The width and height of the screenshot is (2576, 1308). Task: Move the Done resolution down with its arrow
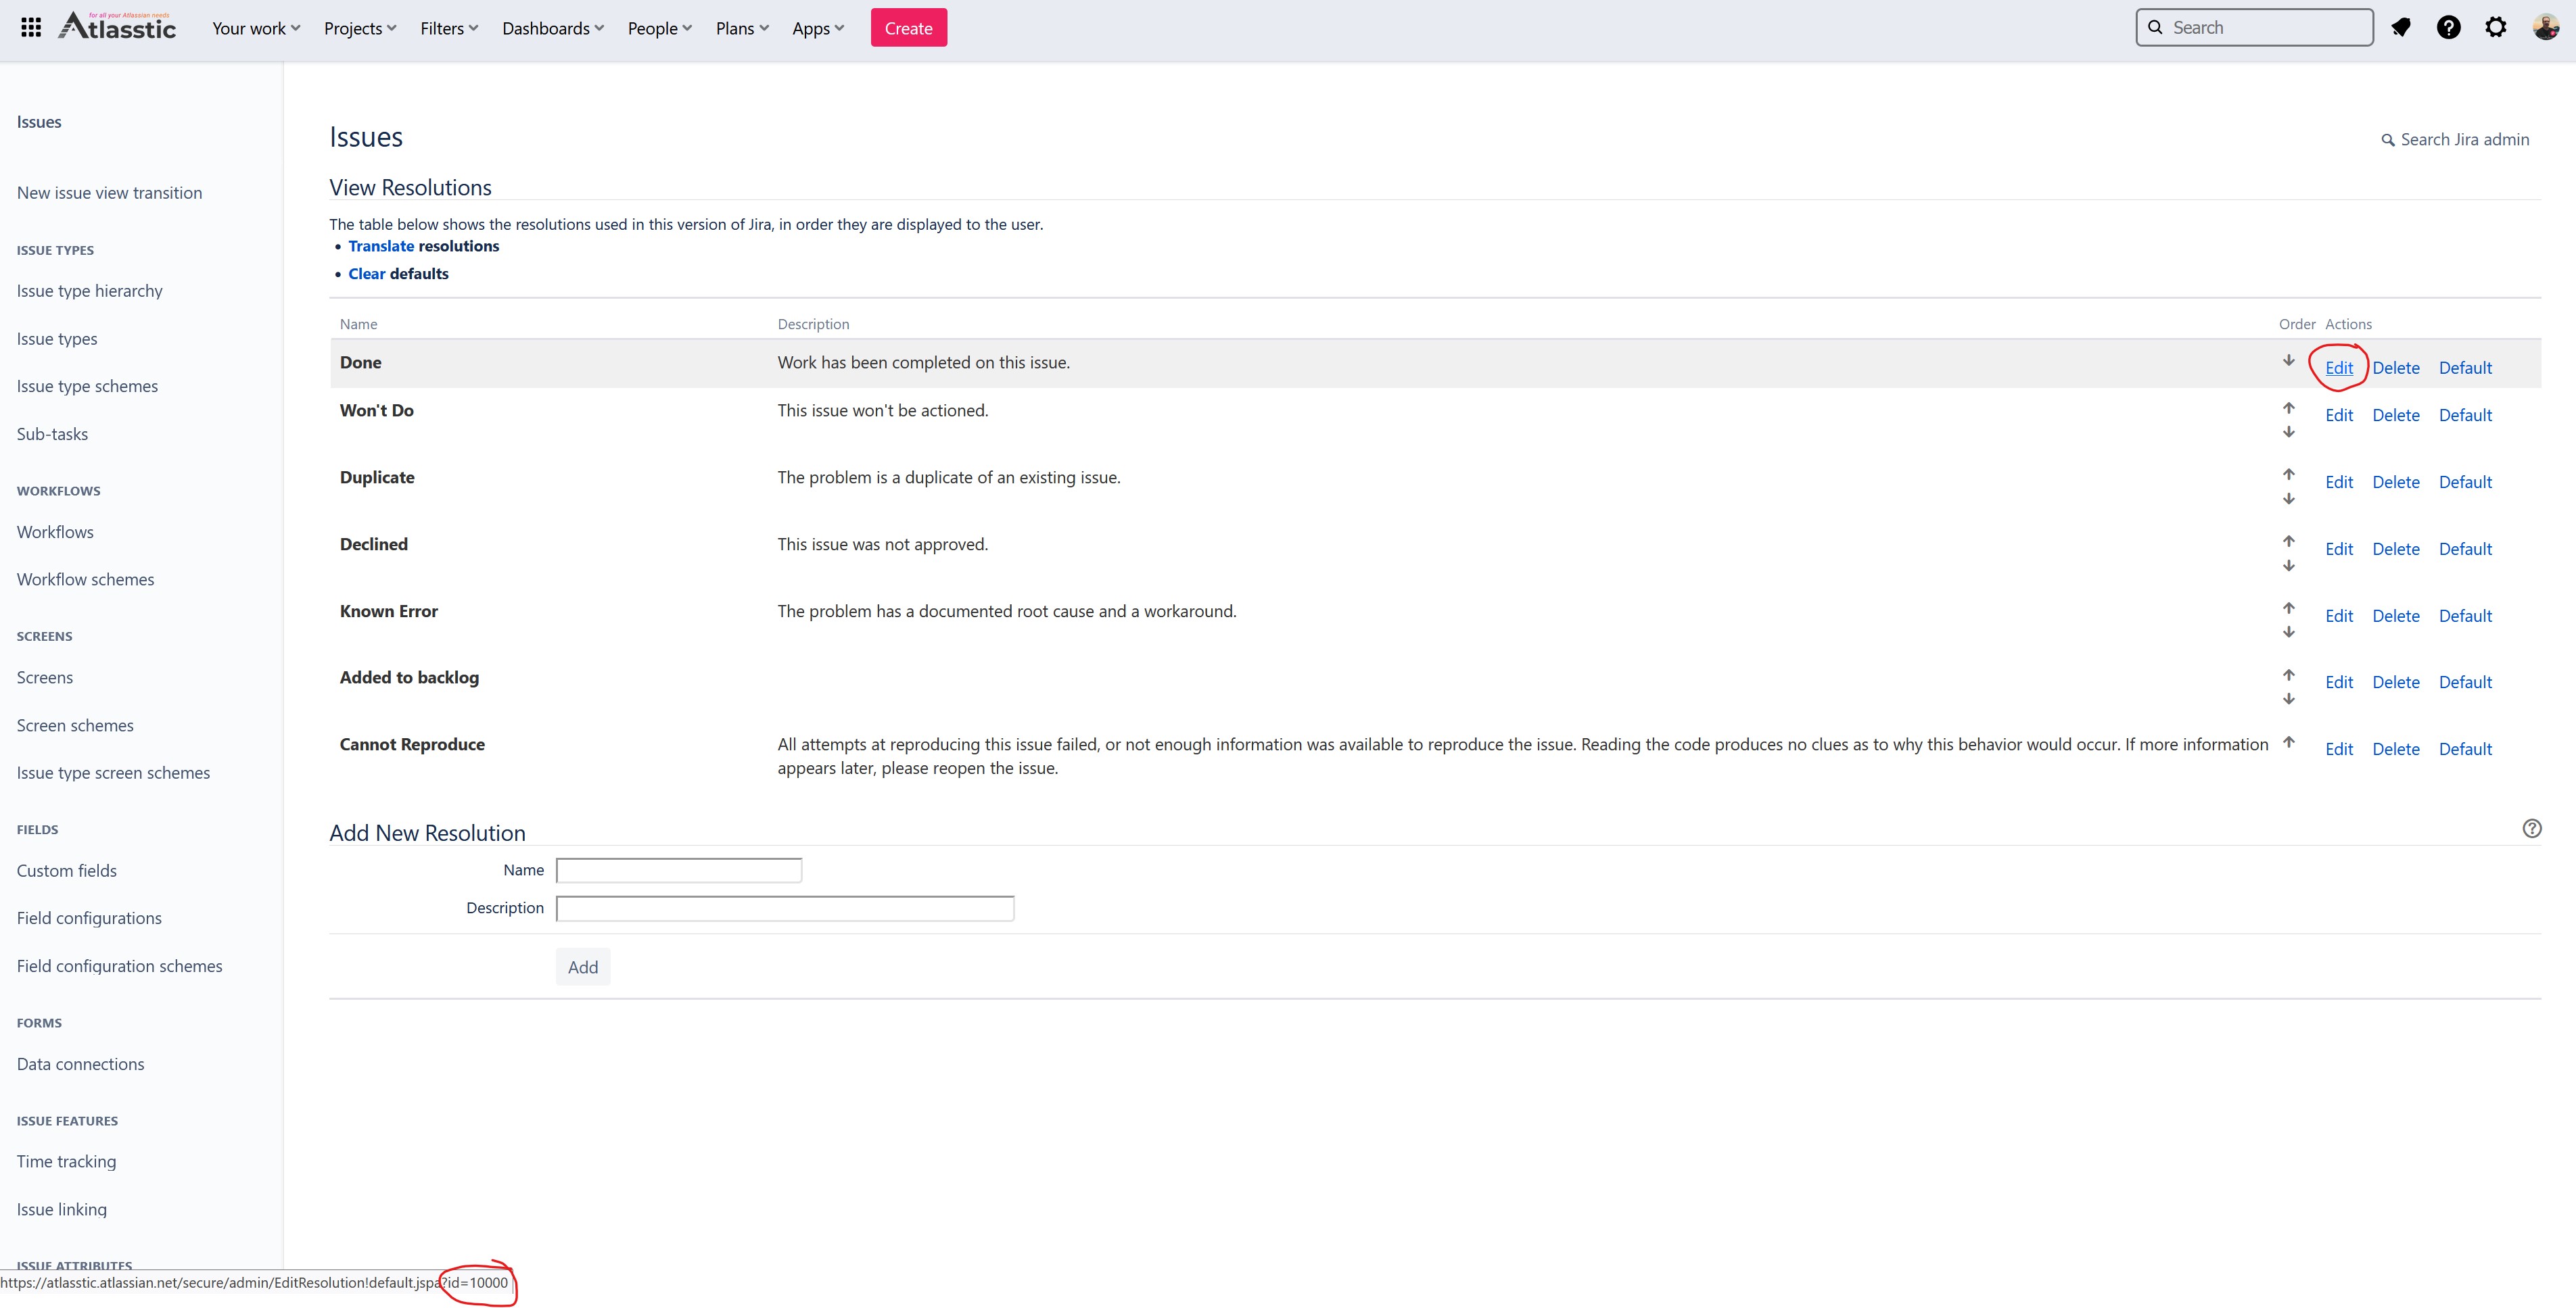[x=2289, y=360]
